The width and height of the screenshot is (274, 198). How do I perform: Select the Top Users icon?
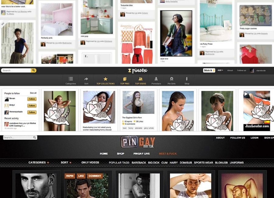click(141, 79)
